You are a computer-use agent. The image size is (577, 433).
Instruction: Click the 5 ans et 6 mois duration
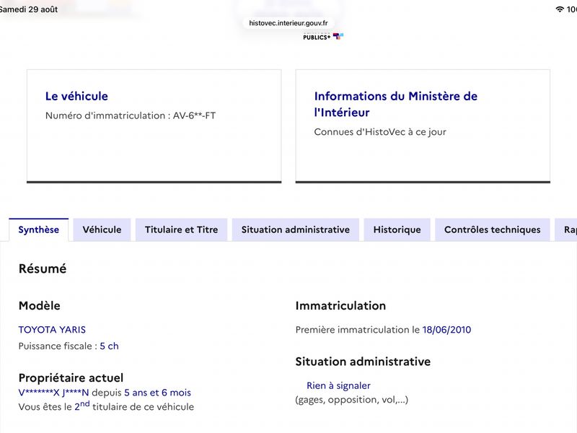click(x=157, y=393)
